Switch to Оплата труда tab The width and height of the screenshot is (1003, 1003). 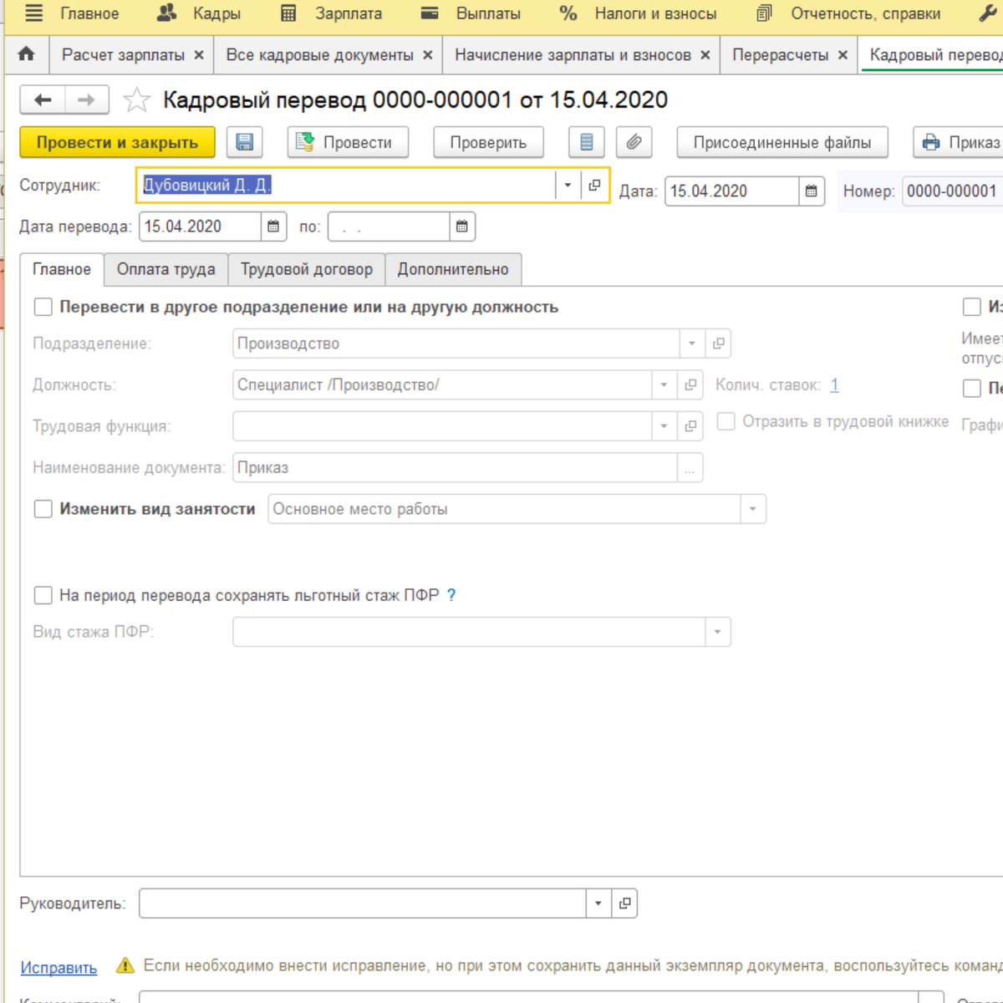[x=166, y=269]
